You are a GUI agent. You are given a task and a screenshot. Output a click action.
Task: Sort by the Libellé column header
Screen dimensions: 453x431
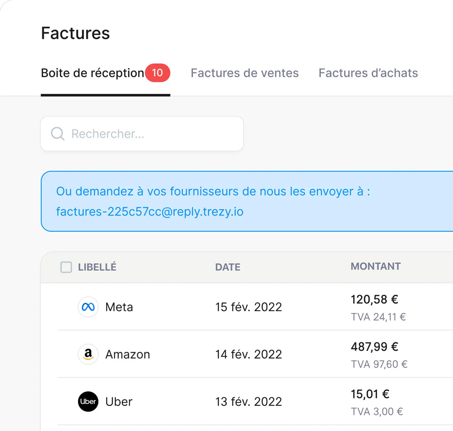[97, 267]
